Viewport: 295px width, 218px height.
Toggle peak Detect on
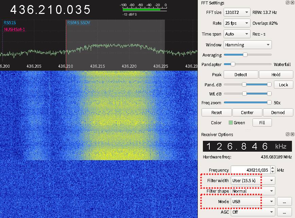click(x=241, y=74)
